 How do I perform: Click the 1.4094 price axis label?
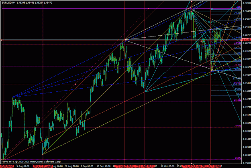click(x=247, y=147)
